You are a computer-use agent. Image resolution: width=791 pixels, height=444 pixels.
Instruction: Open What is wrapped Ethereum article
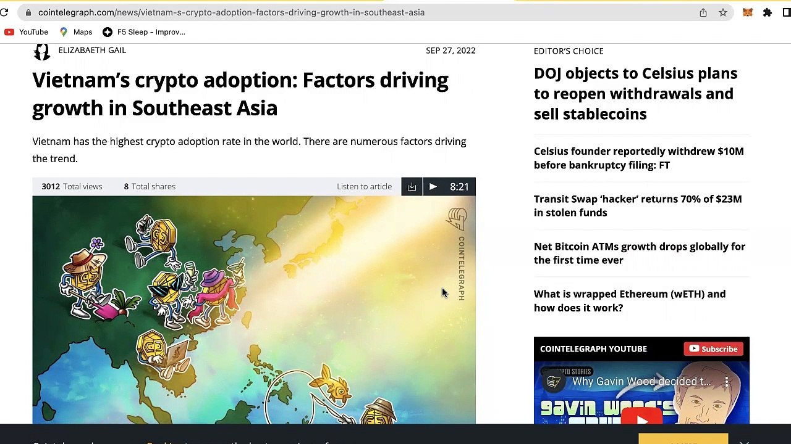tap(630, 300)
